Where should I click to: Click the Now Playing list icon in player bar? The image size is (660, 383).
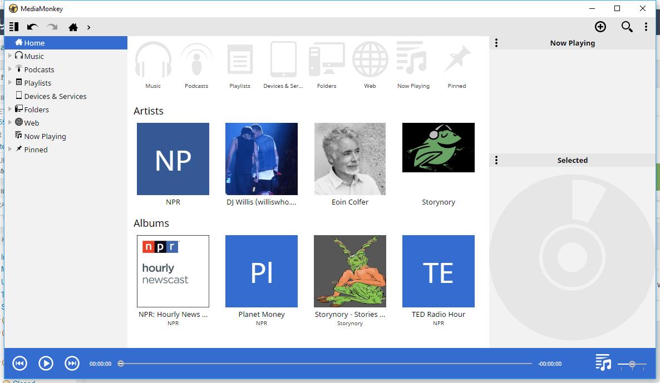click(x=603, y=362)
